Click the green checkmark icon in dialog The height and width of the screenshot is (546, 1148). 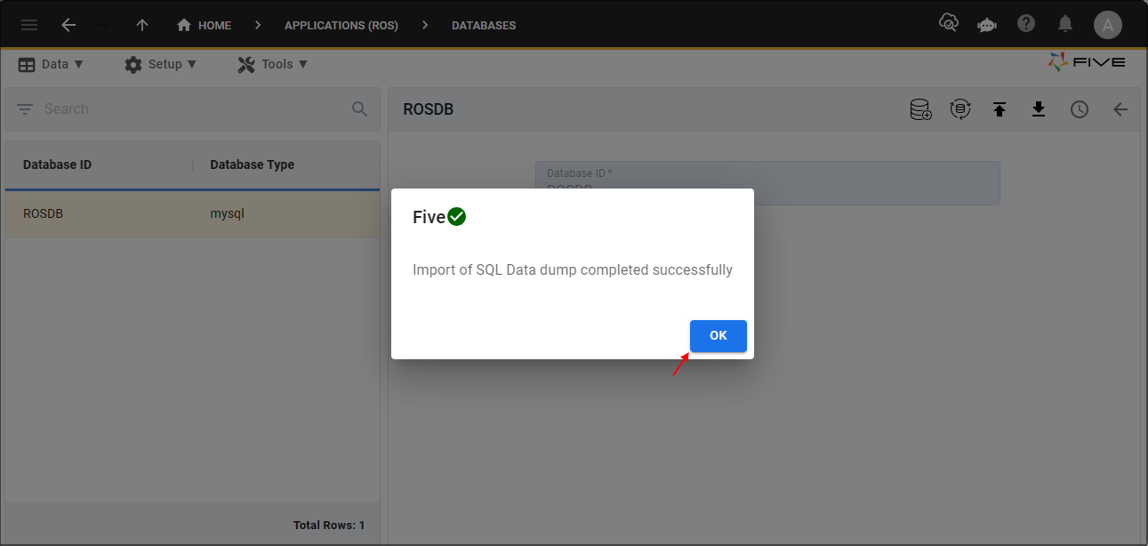coord(456,216)
